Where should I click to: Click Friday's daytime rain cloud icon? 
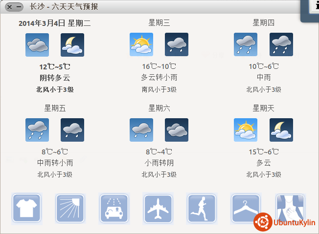tap(37, 130)
